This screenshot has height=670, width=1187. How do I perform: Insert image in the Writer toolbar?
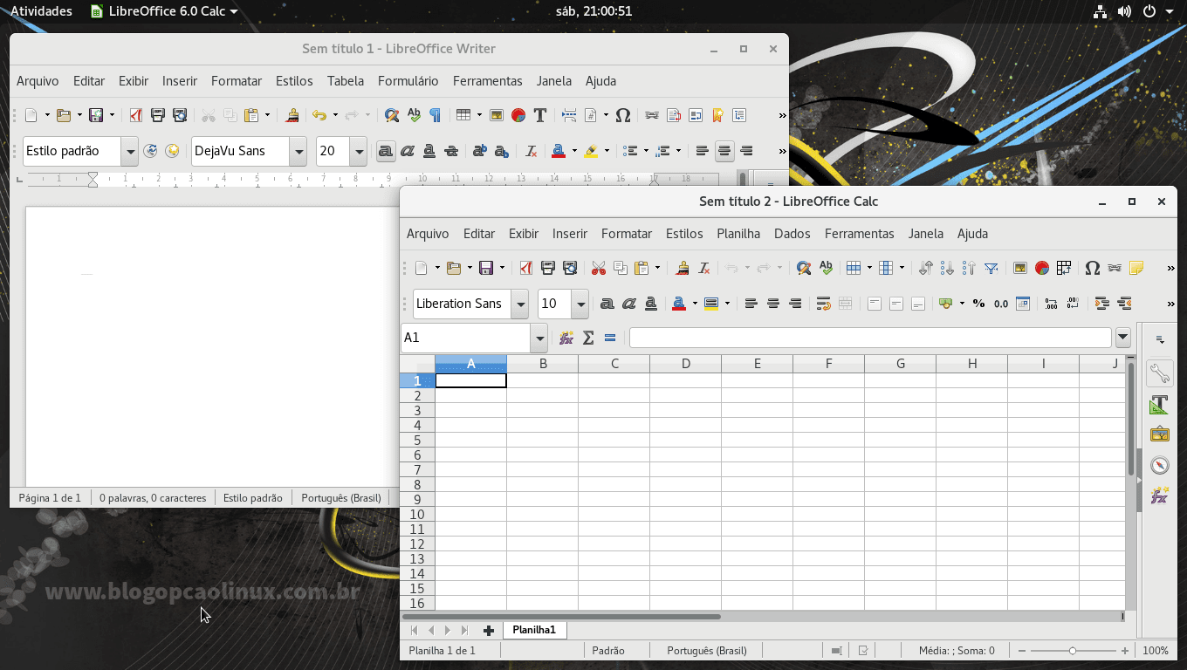(x=497, y=115)
